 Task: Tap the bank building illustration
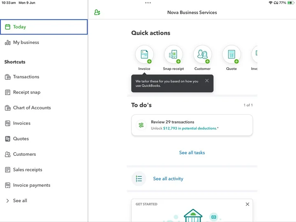pyautogui.click(x=192, y=215)
